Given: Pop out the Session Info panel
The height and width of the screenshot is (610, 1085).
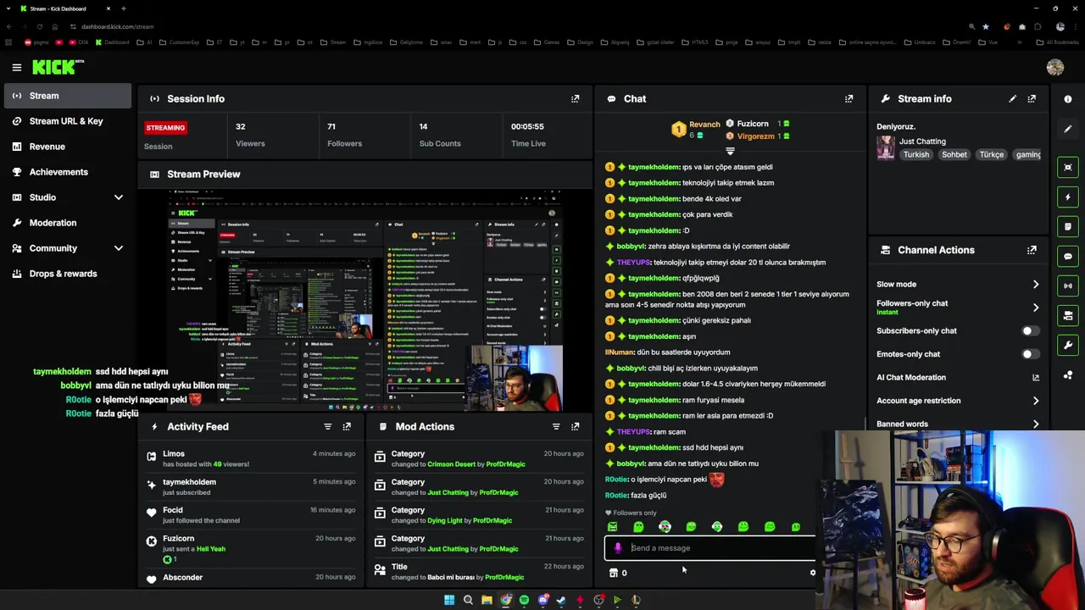Looking at the screenshot, I should coord(575,99).
